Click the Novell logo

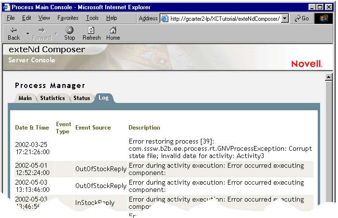tap(307, 64)
